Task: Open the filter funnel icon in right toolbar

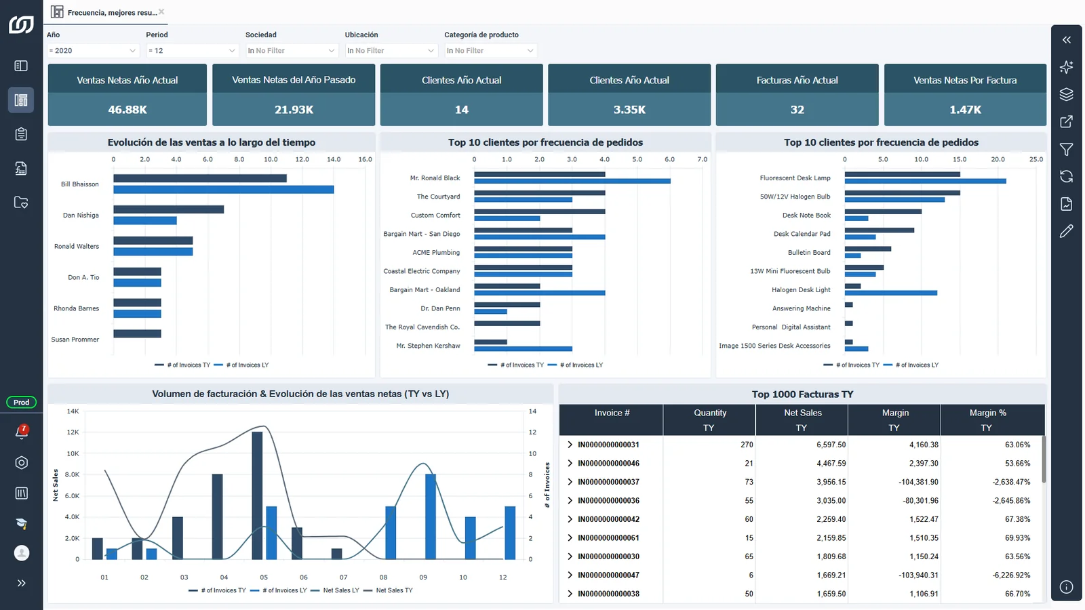Action: click(1067, 149)
